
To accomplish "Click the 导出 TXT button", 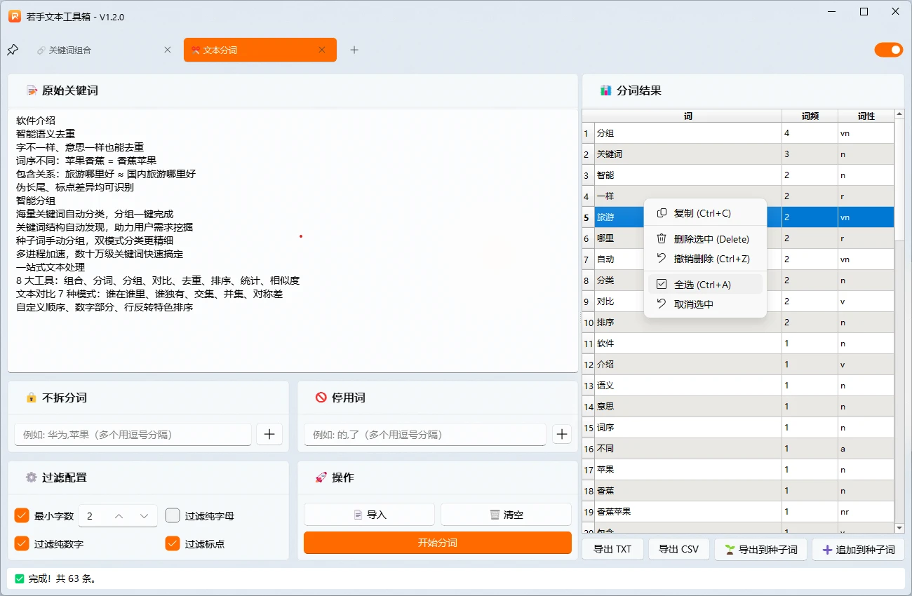I will pyautogui.click(x=612, y=550).
